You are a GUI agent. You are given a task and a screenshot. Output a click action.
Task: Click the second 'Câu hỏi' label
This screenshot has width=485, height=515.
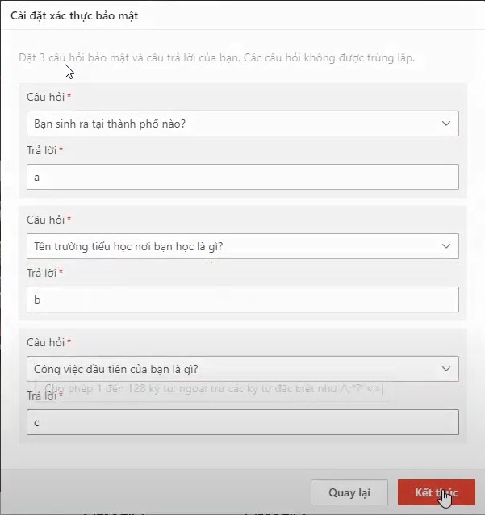pos(46,220)
